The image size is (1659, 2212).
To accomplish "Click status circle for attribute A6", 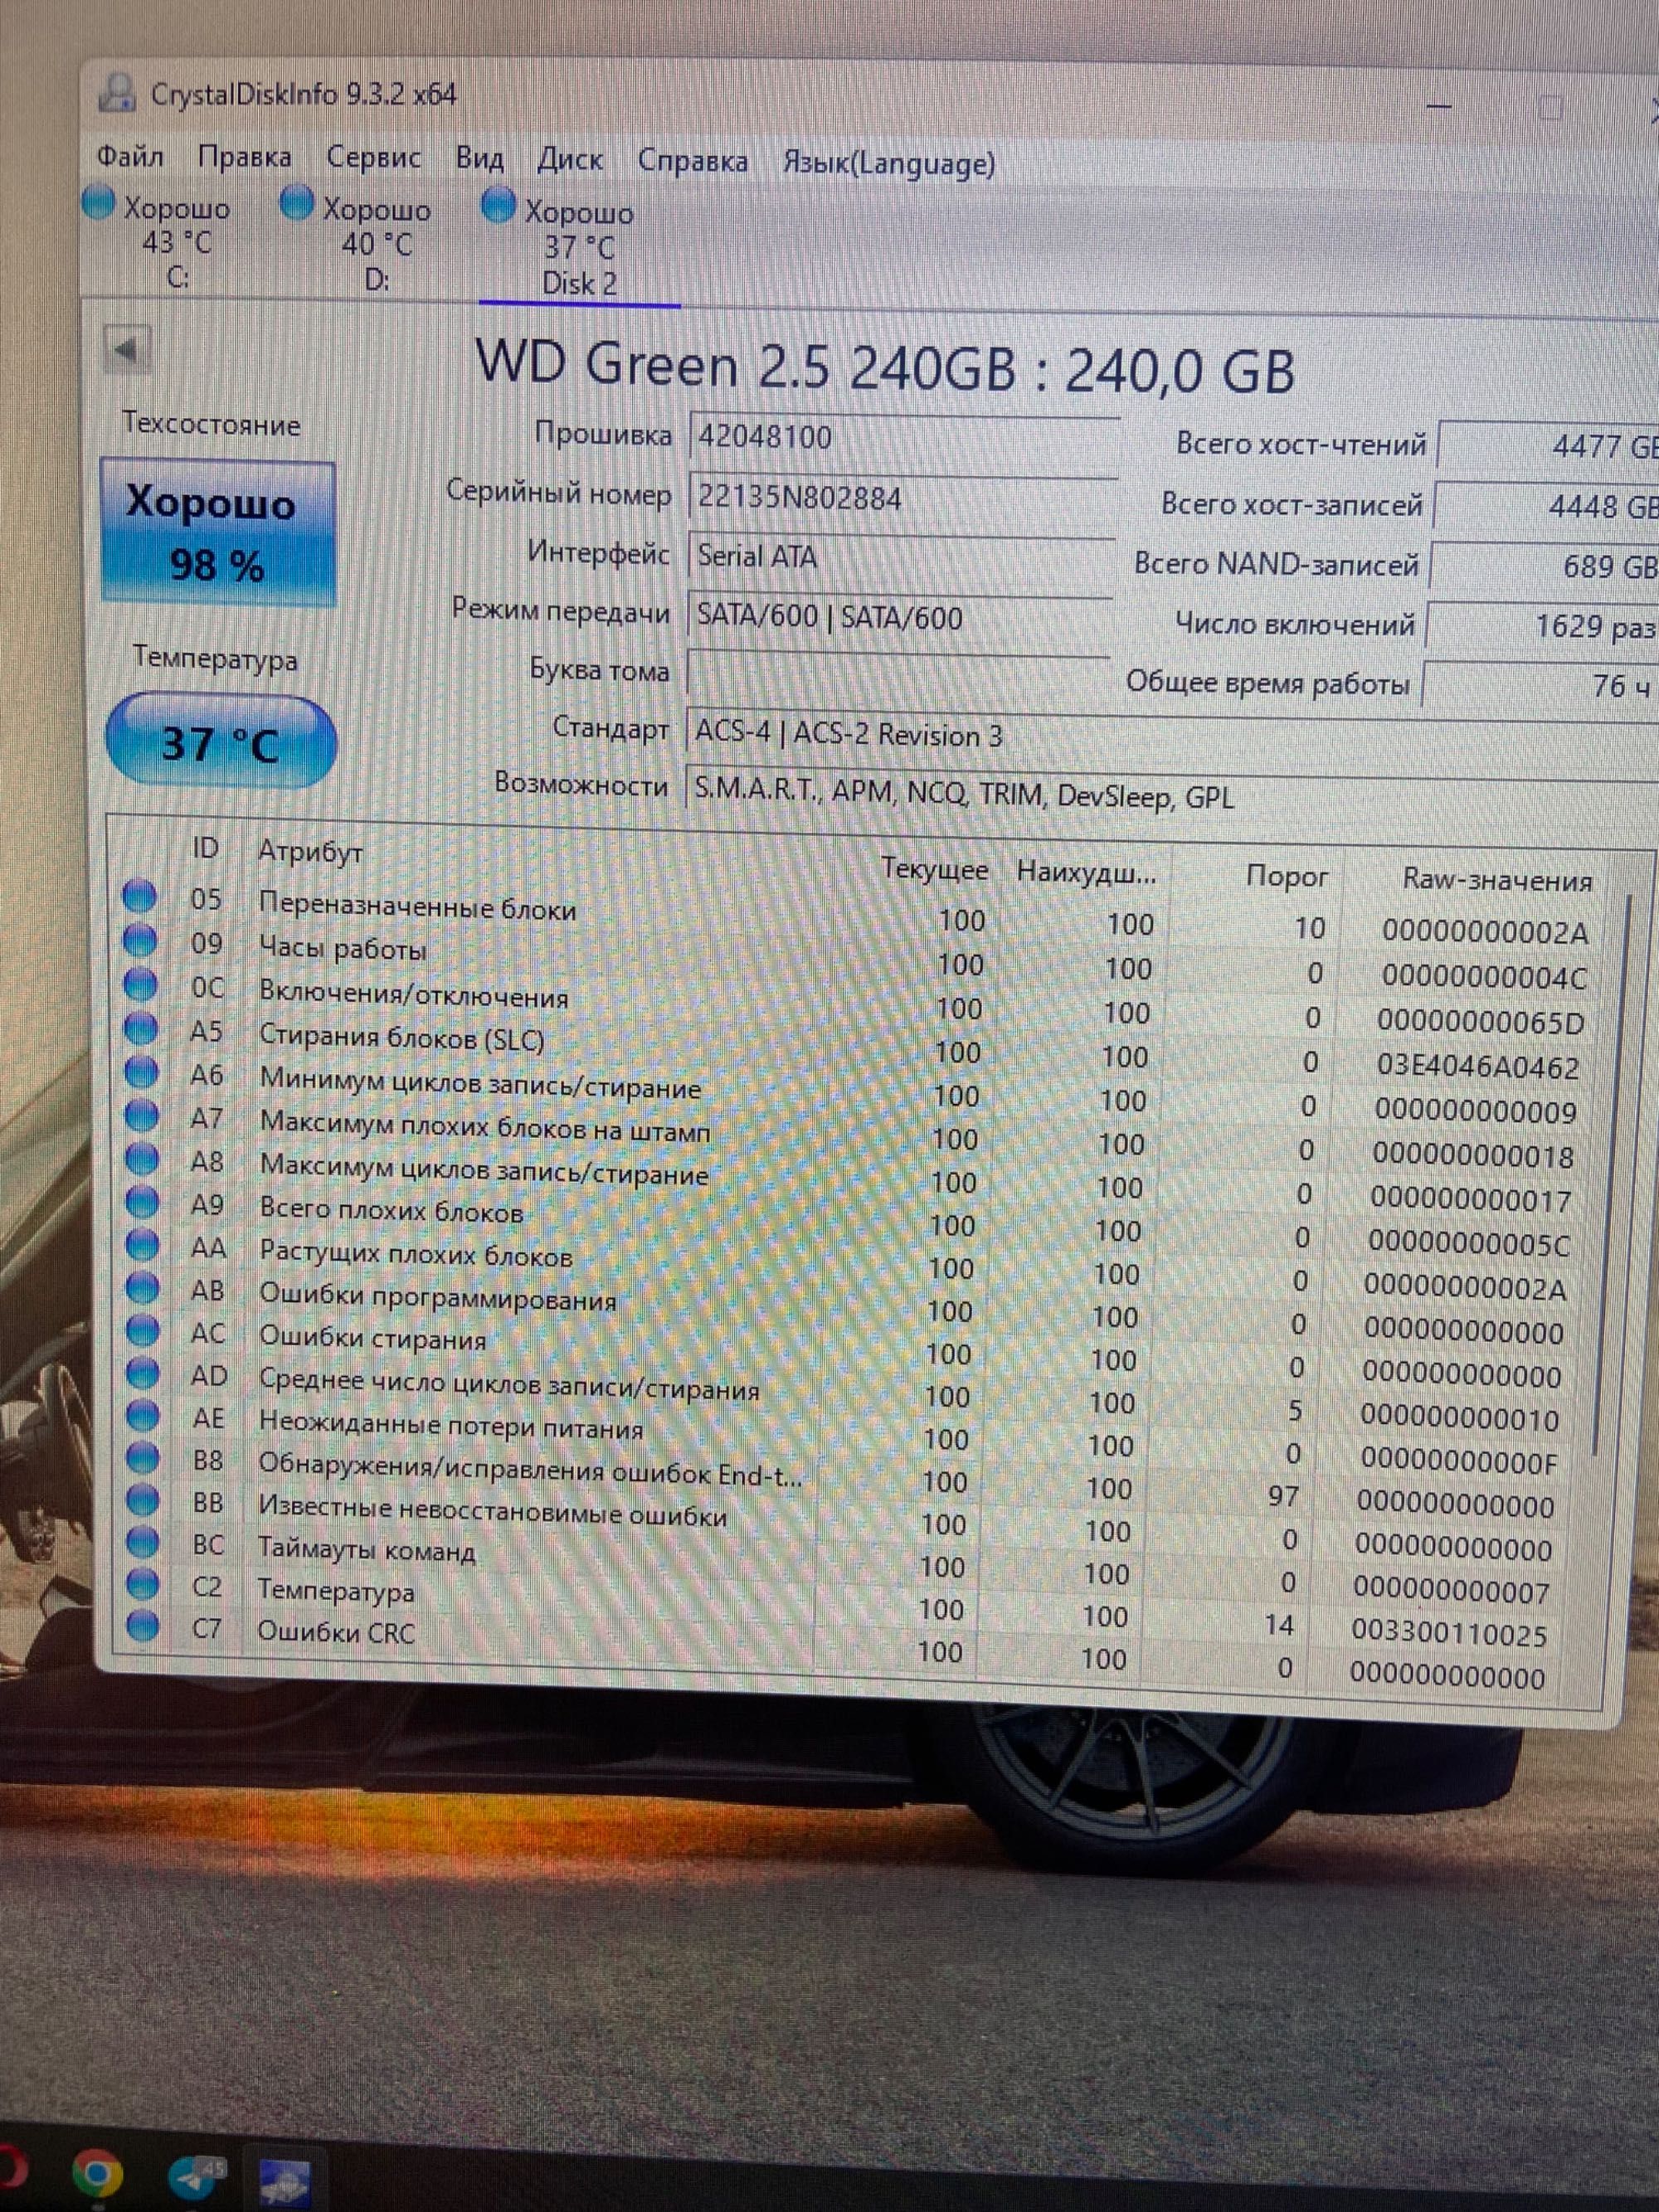I will (x=141, y=1071).
